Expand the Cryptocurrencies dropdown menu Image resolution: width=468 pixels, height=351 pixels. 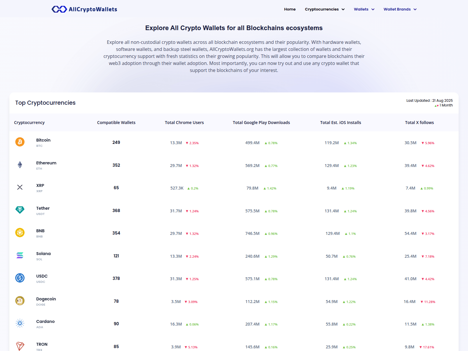tap(325, 9)
